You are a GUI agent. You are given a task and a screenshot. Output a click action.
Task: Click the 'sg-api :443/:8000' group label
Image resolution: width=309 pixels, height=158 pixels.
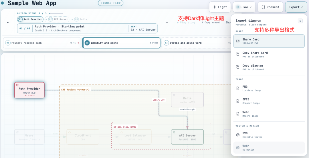click(x=125, y=127)
